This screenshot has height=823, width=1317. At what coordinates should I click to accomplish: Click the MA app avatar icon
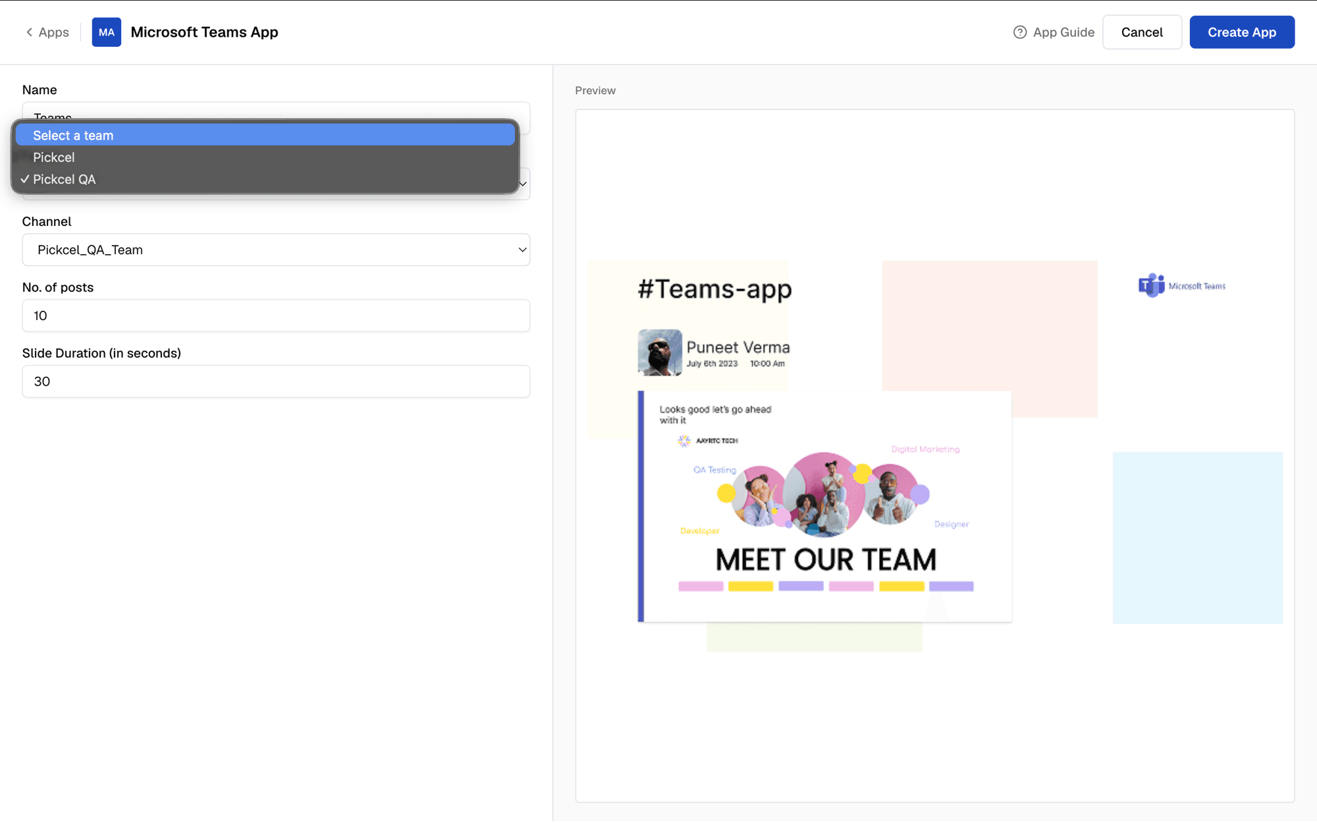pos(106,32)
